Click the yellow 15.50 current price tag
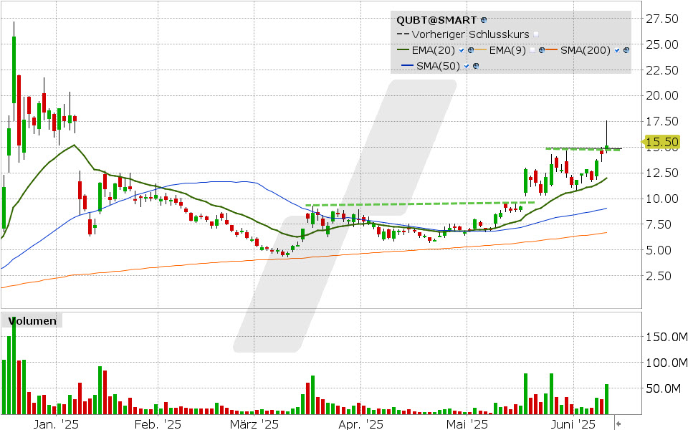The image size is (688, 430). pos(661,142)
